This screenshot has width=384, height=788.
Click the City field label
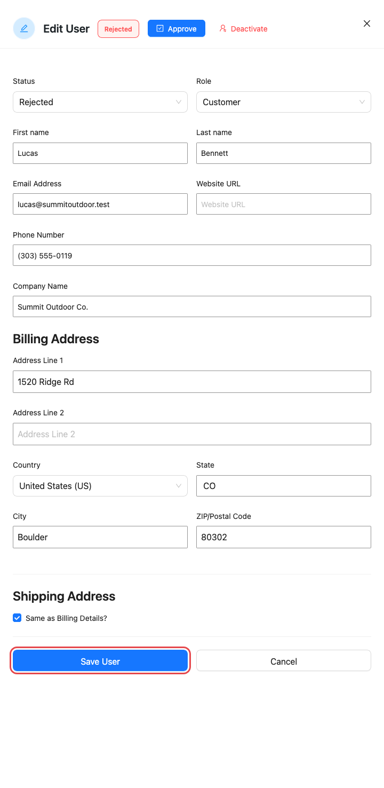click(20, 516)
